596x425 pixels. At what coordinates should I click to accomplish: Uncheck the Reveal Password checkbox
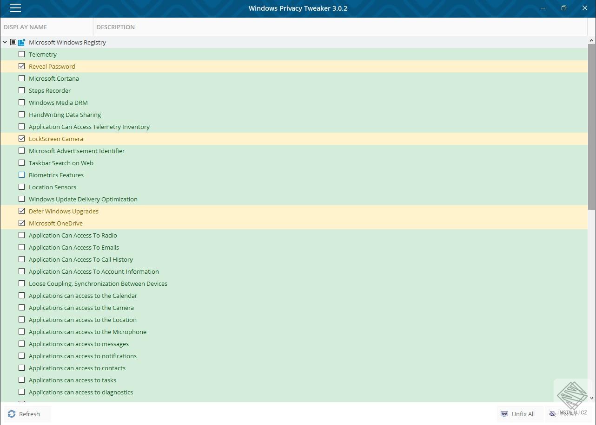coord(21,66)
